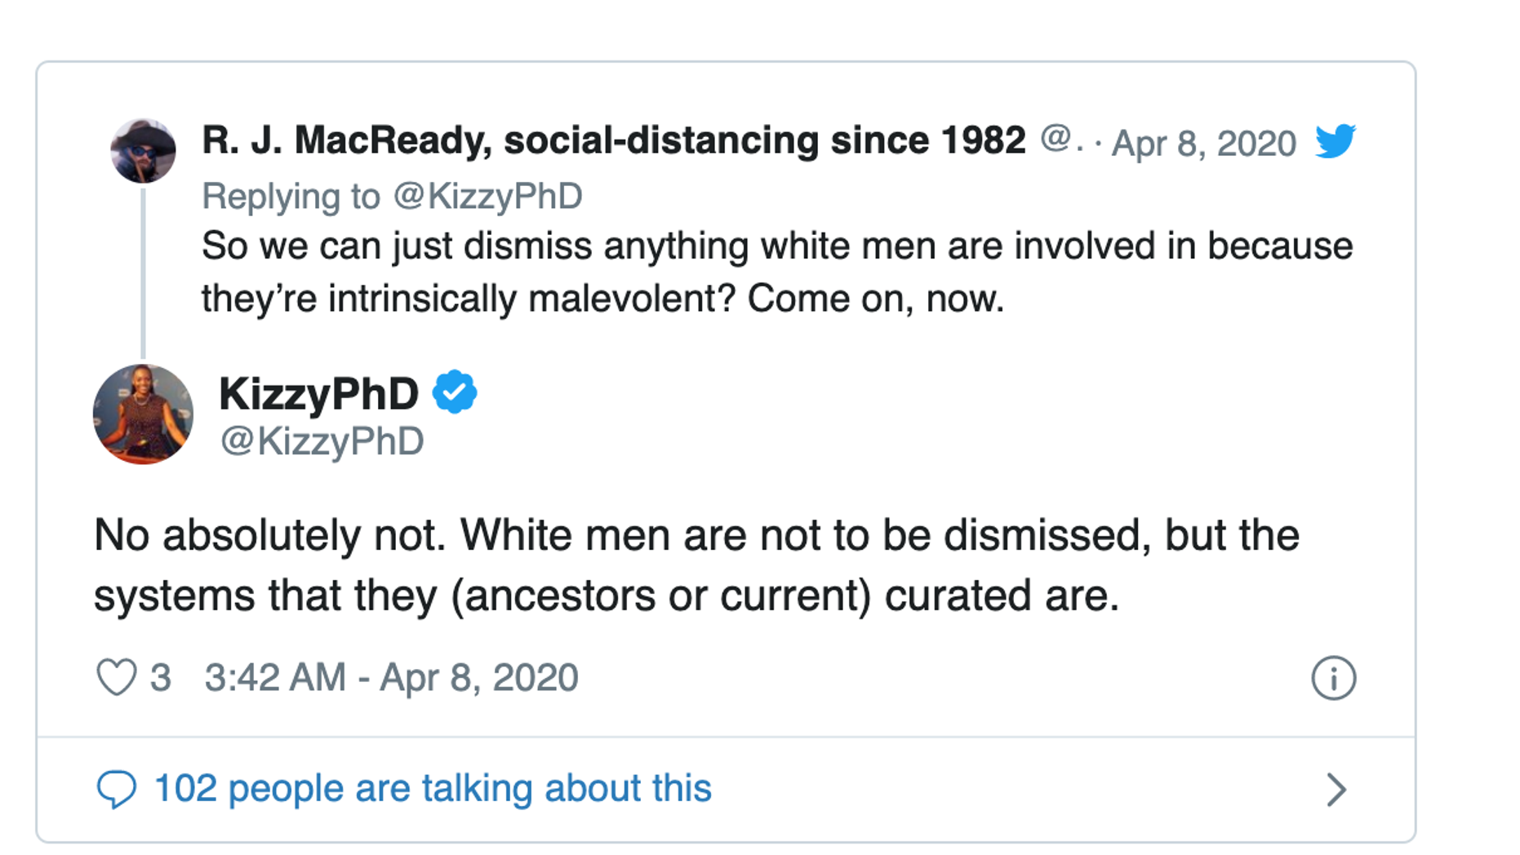The image size is (1520, 855).
Task: Open the Apr 8, 2020 date on the reply
Action: click(1203, 144)
